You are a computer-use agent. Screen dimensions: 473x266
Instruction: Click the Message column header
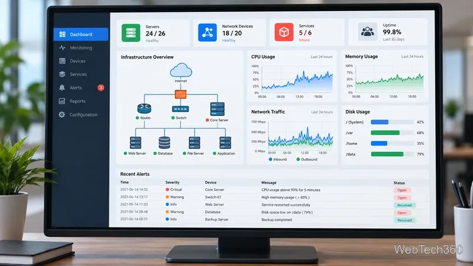pyautogui.click(x=269, y=183)
